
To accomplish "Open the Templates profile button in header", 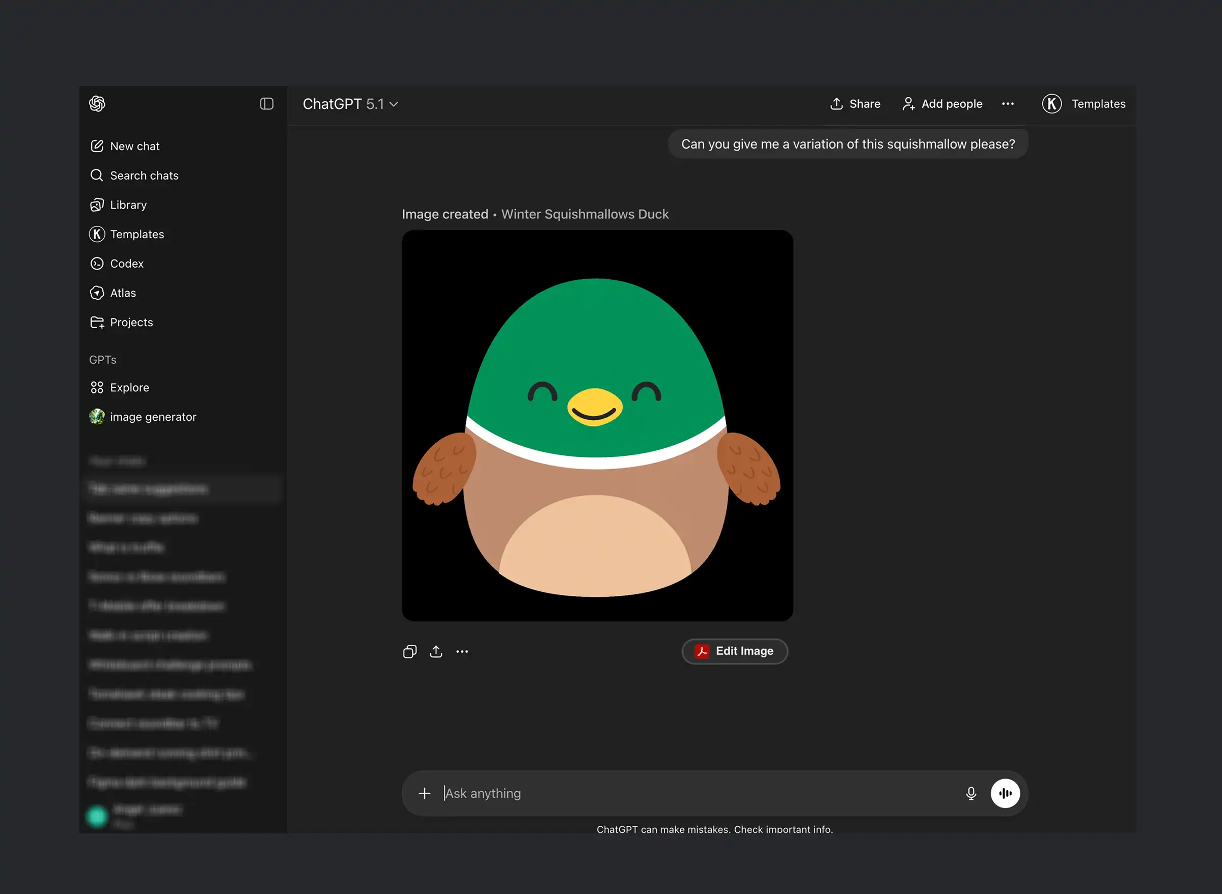I will 1084,104.
